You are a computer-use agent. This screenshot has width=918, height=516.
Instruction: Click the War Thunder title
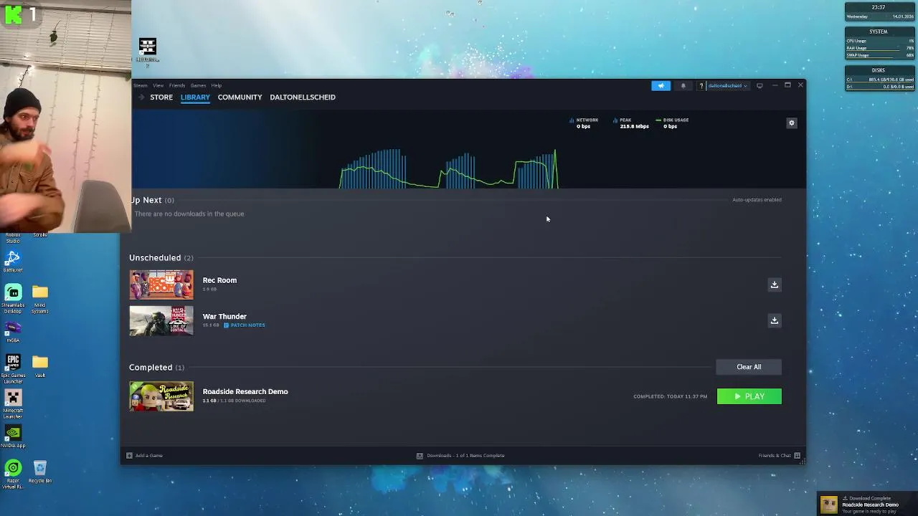coord(224,316)
